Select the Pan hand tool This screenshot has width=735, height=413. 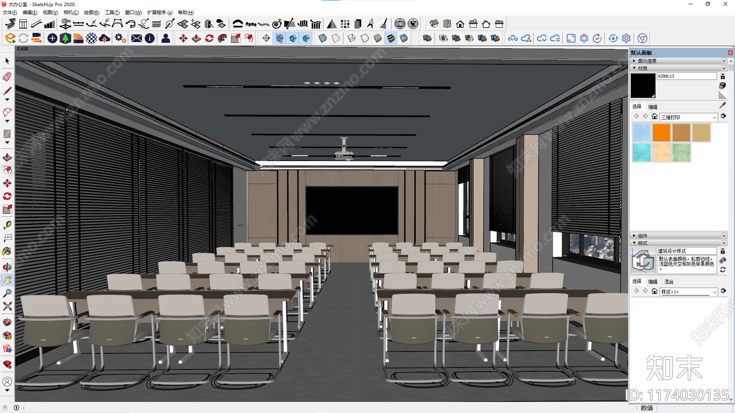coord(7,280)
